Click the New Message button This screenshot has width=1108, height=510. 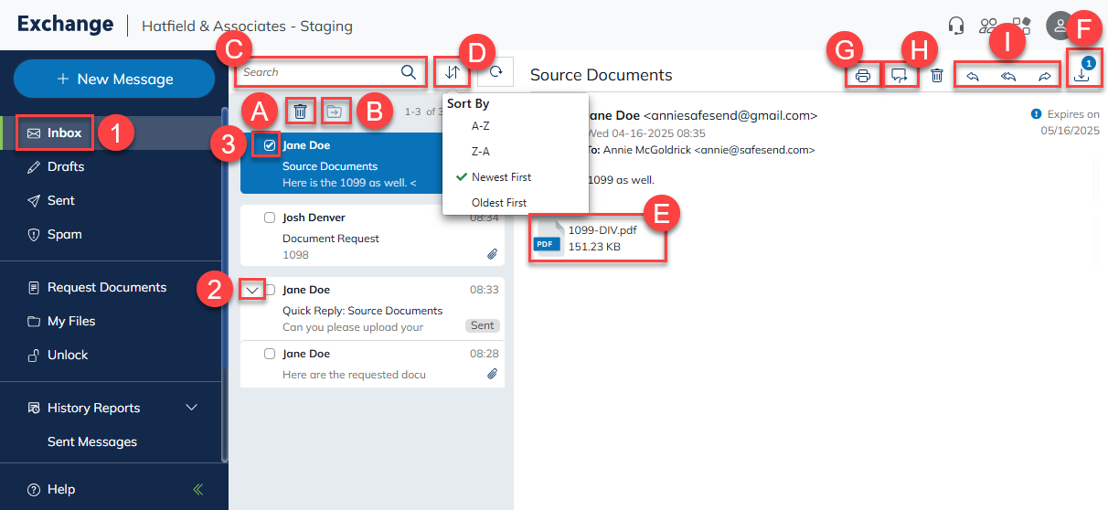[x=114, y=79]
